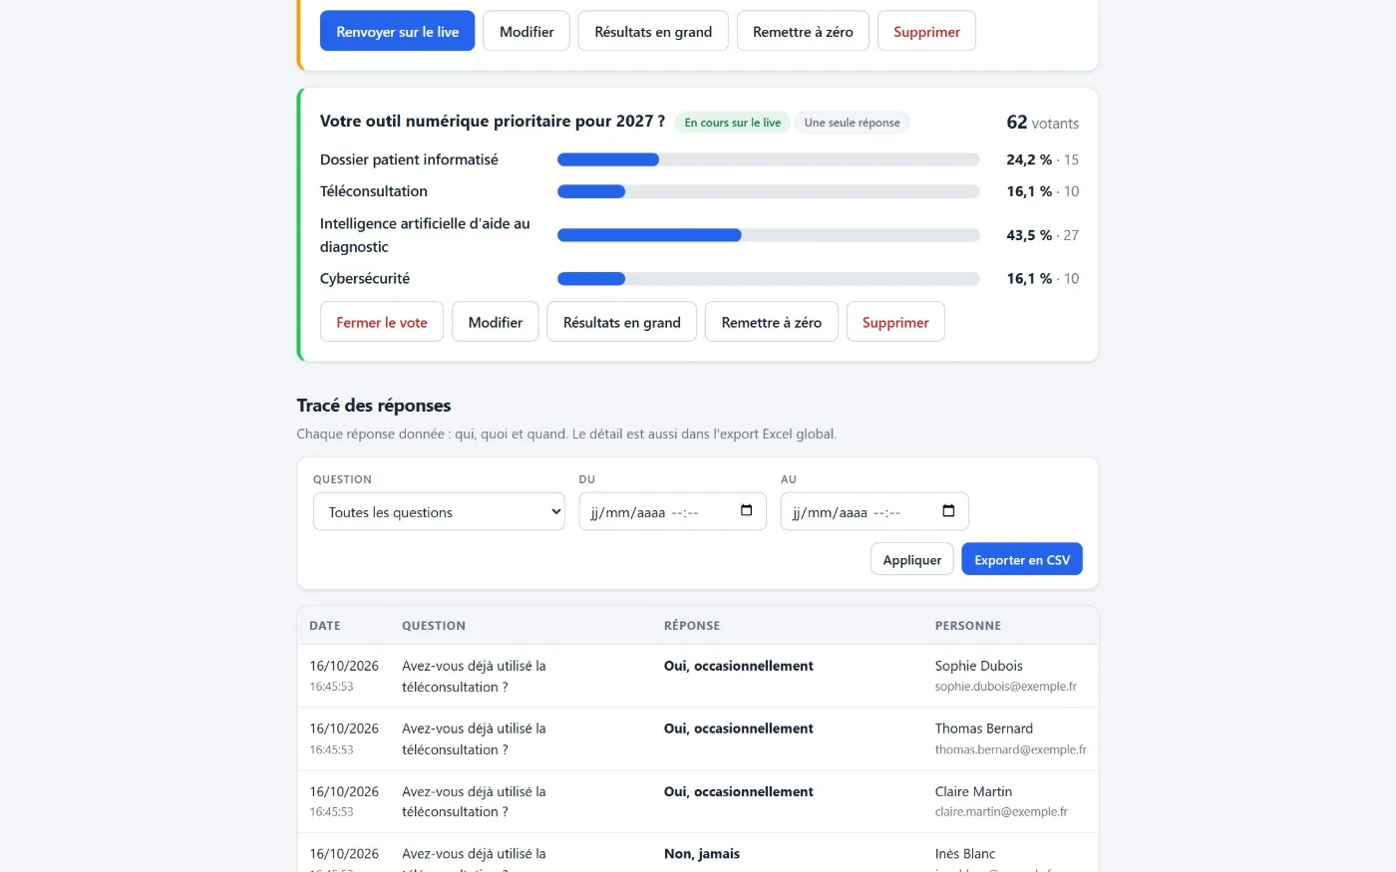
Task: Click Supprimer in the Renvoyer sur le live row
Action: (926, 32)
